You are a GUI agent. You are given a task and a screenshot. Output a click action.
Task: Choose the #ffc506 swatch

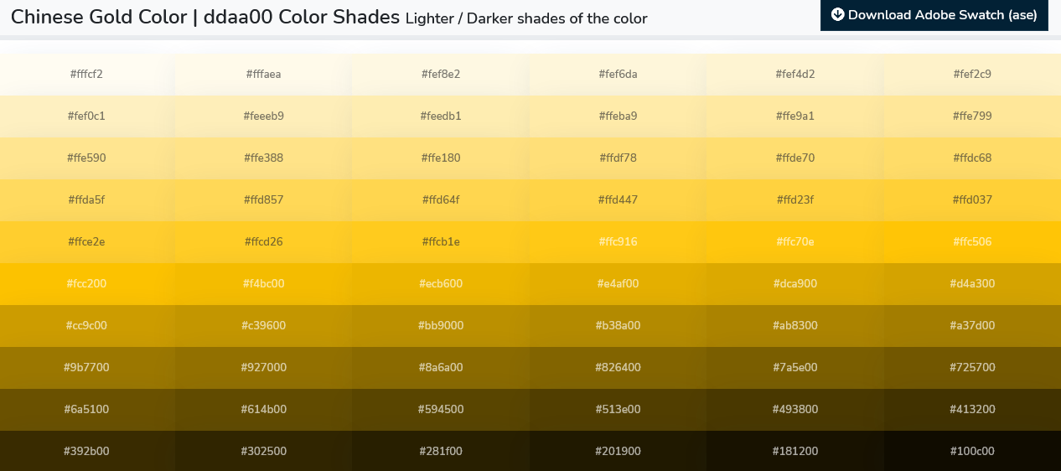pos(972,241)
